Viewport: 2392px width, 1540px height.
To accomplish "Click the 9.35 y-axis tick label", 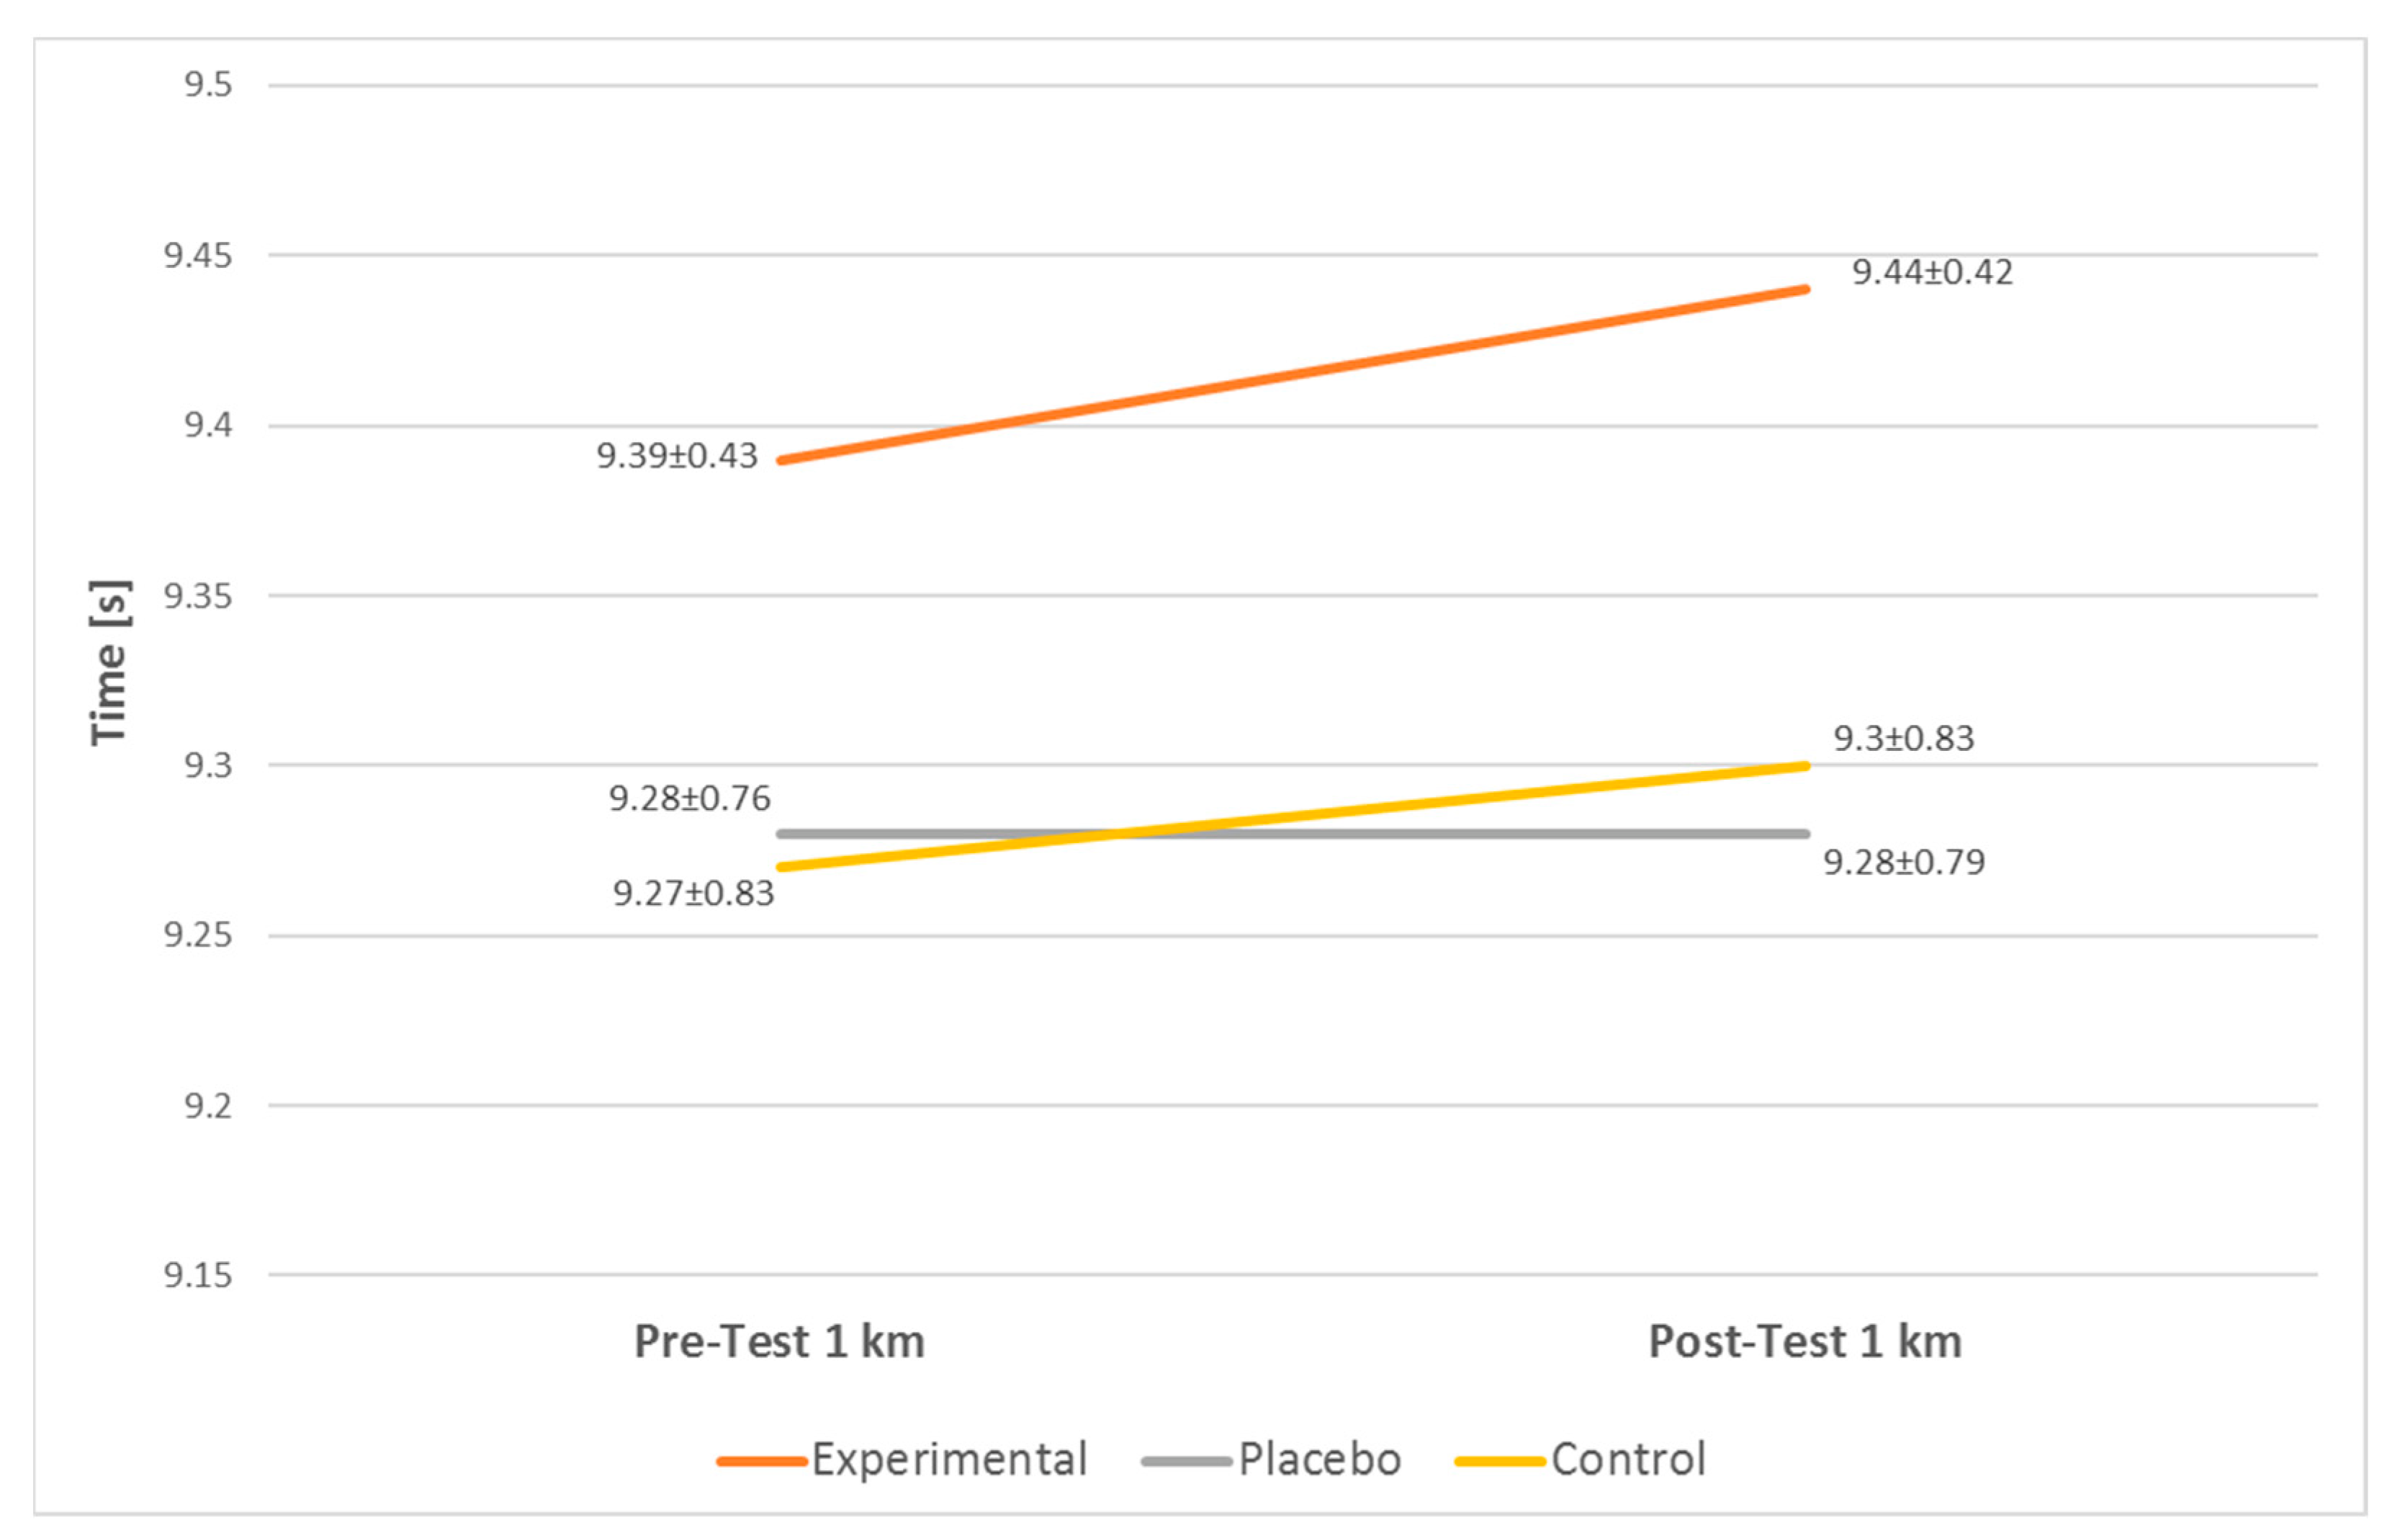I will click(198, 596).
